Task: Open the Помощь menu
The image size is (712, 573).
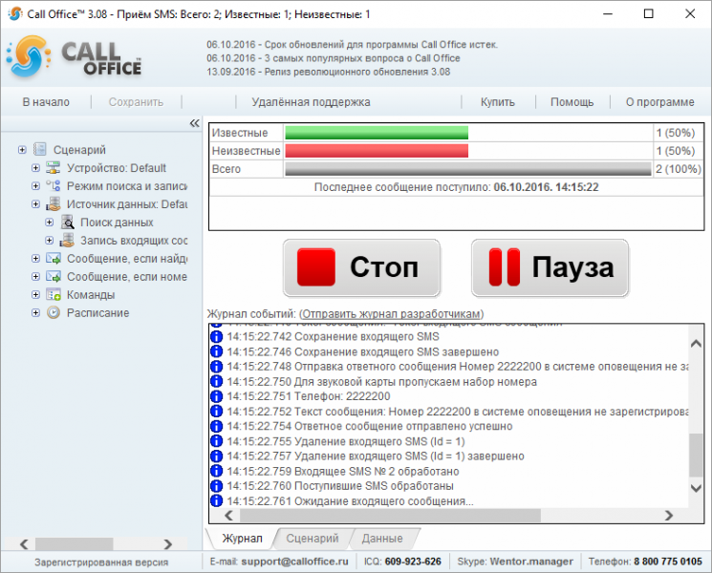Action: coord(572,102)
